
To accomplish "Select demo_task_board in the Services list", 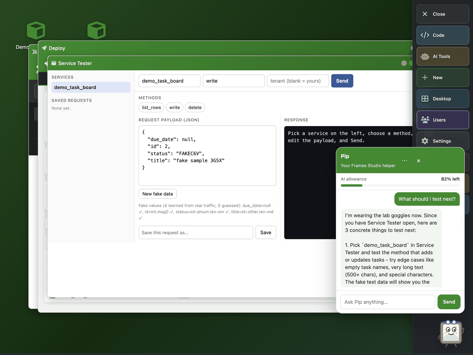I will [x=91, y=87].
